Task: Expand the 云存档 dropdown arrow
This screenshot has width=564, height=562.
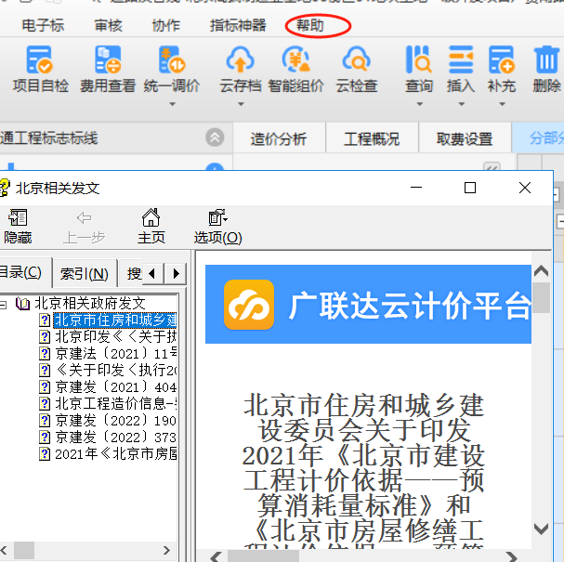Action: click(241, 104)
